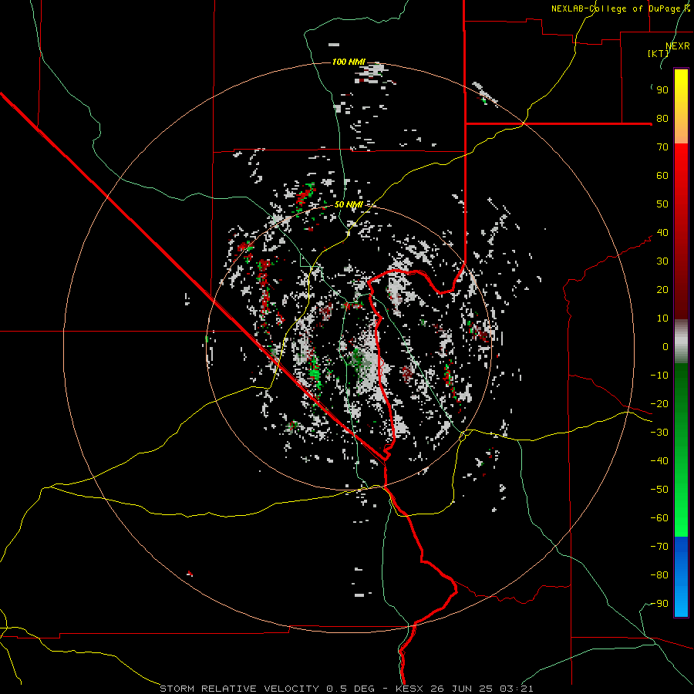Click the -50 value on velocity scale
The width and height of the screenshot is (694, 694).
[x=659, y=490]
